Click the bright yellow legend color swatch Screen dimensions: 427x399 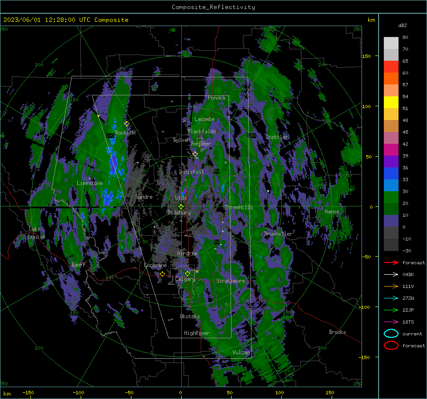(x=391, y=102)
